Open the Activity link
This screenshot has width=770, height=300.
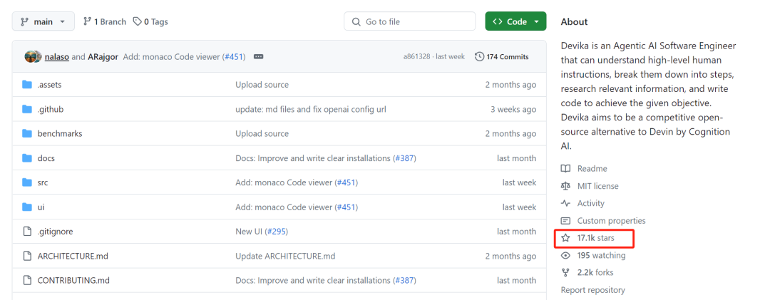click(591, 203)
